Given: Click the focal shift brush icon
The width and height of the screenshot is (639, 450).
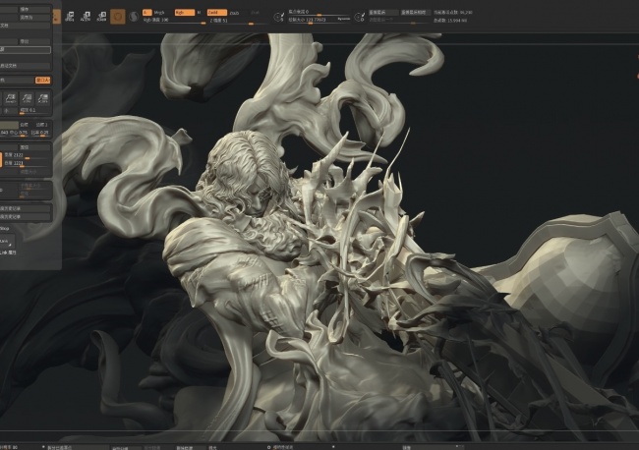Looking at the screenshot, I should (279, 17).
